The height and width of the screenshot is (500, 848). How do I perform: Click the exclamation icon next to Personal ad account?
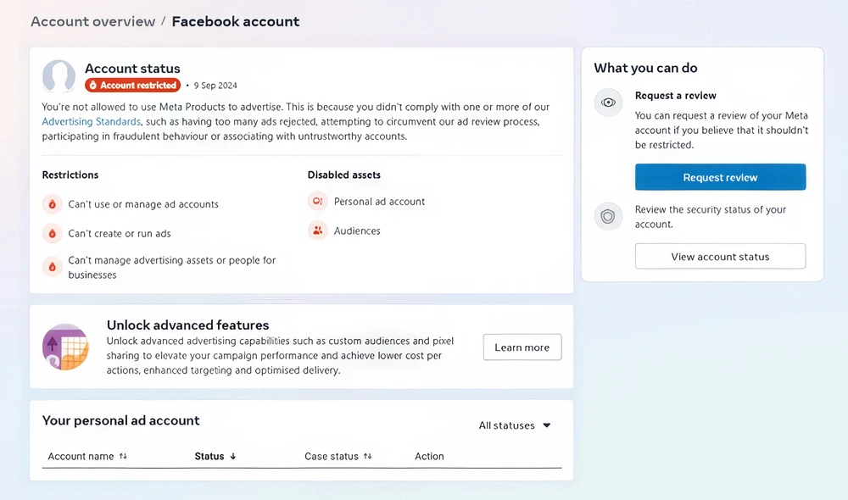tap(317, 202)
